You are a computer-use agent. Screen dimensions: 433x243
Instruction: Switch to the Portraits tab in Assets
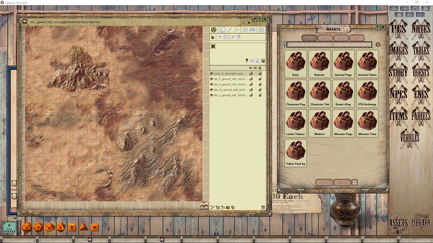point(325,38)
